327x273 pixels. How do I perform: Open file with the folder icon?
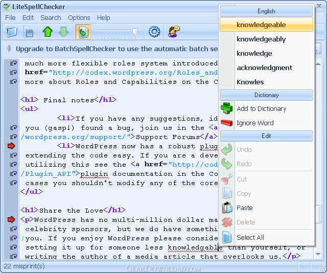pyautogui.click(x=11, y=32)
